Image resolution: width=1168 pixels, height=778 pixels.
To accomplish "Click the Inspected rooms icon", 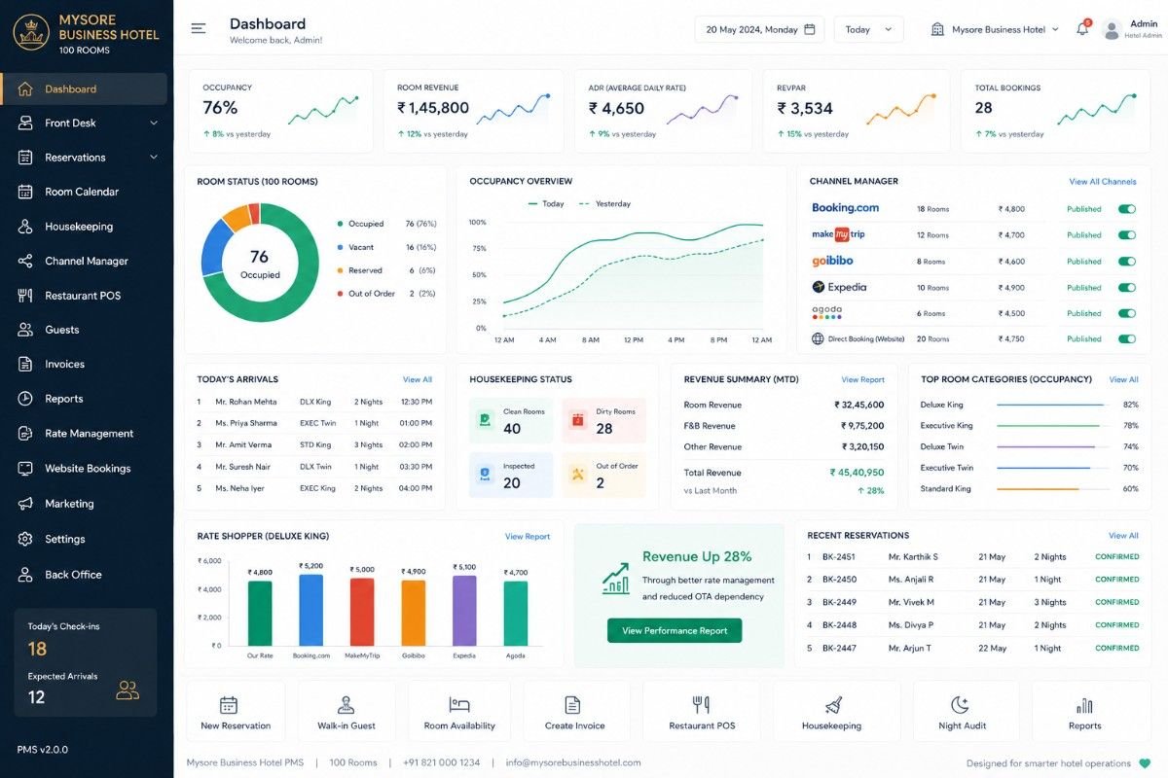I will 485,475.
